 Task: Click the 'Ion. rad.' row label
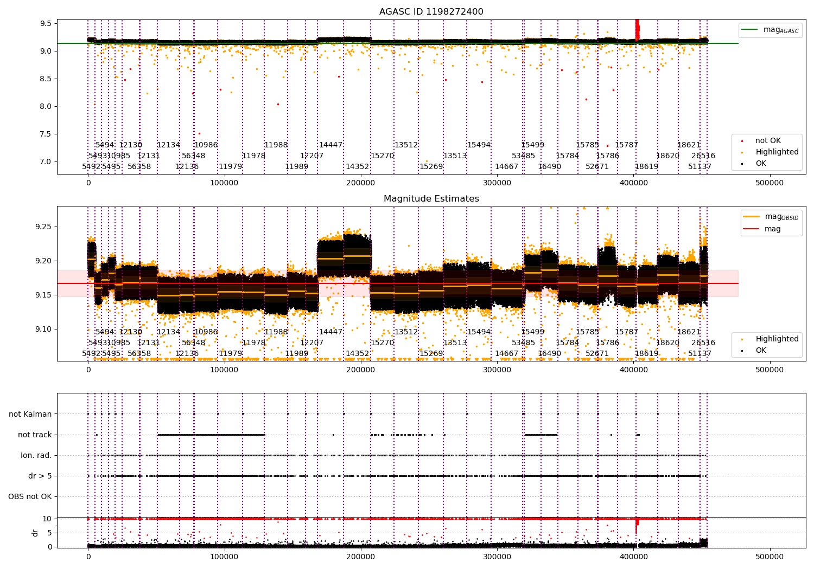pyautogui.click(x=36, y=455)
